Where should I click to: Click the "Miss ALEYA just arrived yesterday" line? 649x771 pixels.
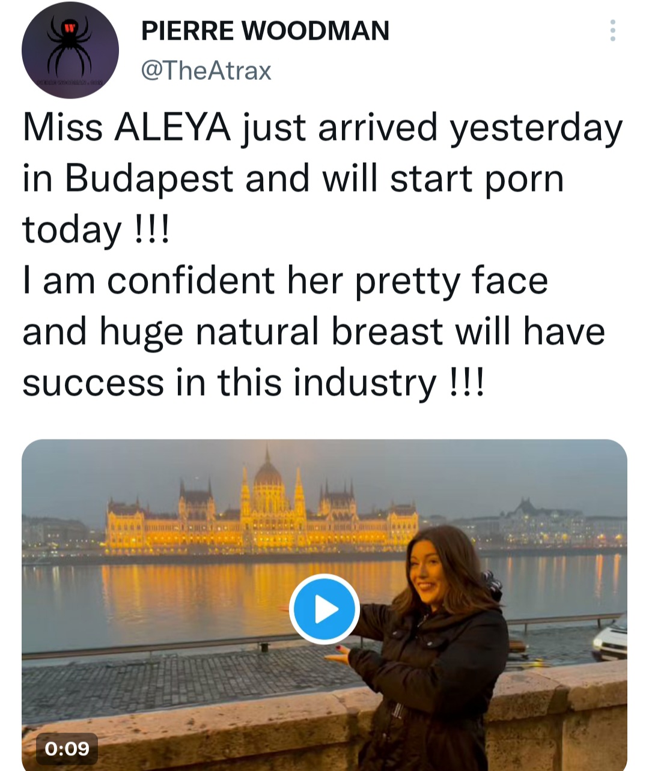point(322,128)
